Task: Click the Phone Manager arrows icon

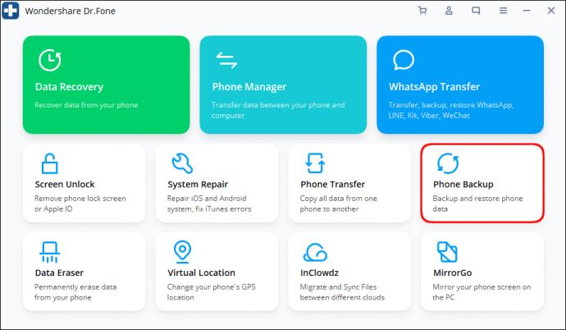Action: tap(226, 60)
